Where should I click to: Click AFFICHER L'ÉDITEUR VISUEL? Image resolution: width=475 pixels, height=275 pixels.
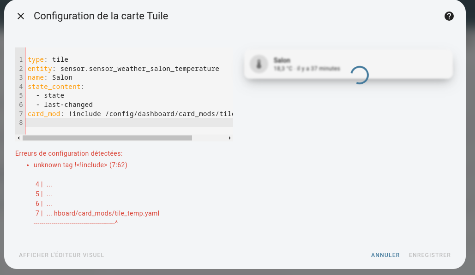point(61,255)
